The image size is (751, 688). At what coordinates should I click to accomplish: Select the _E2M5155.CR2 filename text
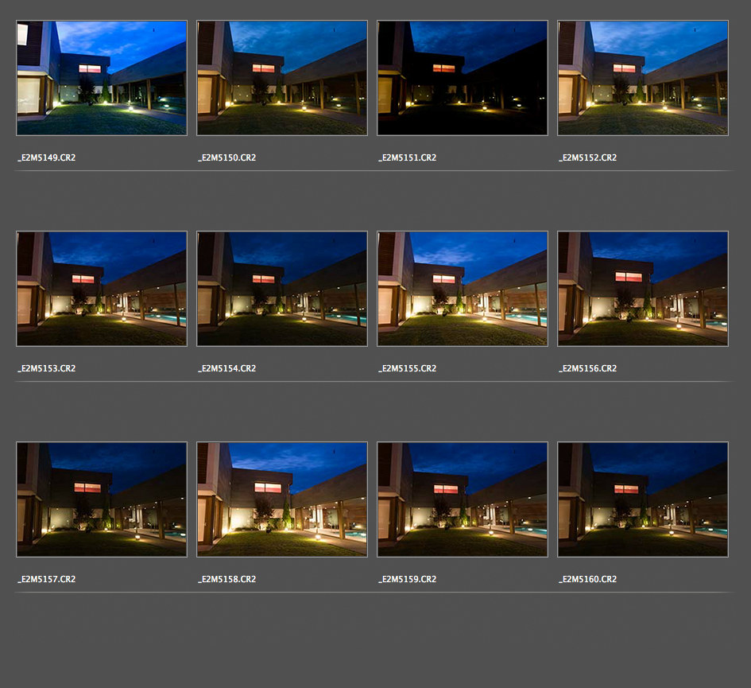coord(407,368)
